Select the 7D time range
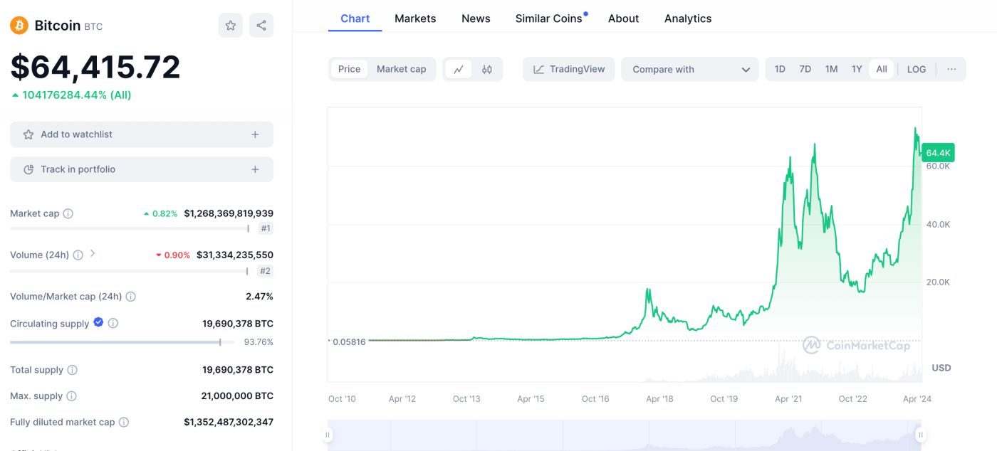Viewport: 997px width, 451px height. pyautogui.click(x=805, y=69)
